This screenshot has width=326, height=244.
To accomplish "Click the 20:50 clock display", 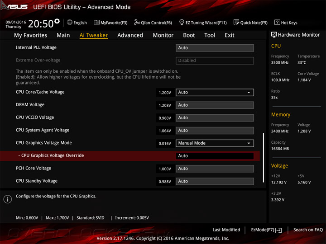I will [x=41, y=23].
